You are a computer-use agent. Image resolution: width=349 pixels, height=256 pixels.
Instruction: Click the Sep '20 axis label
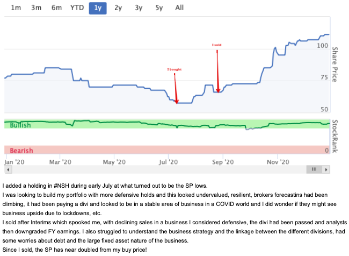click(223, 162)
